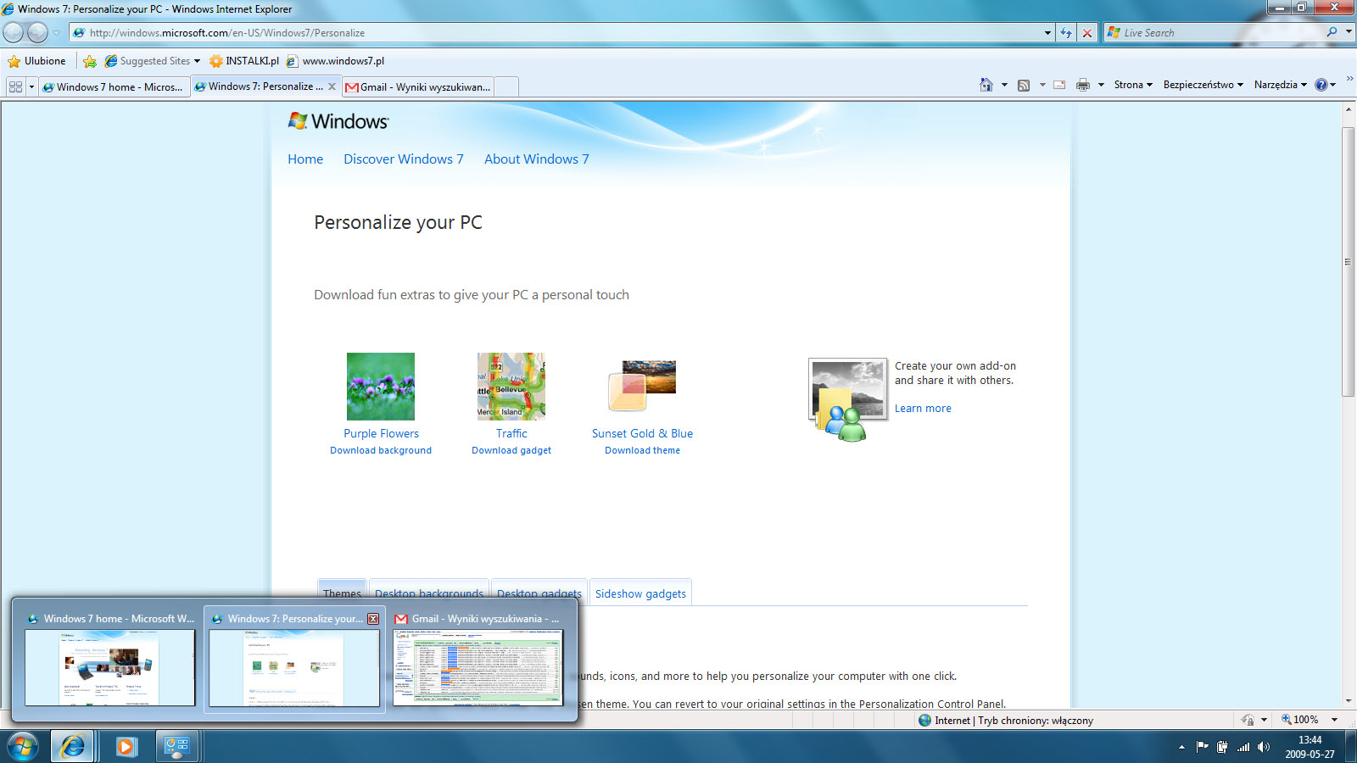Close the Windows 7: Personalize tab
The height and width of the screenshot is (763, 1357).
coord(332,86)
